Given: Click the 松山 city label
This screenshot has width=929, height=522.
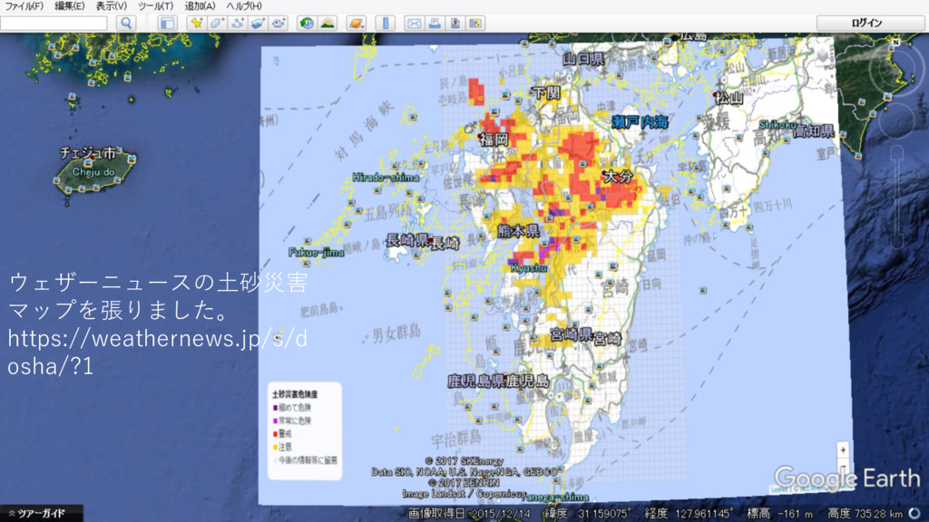Looking at the screenshot, I should coord(729,98).
